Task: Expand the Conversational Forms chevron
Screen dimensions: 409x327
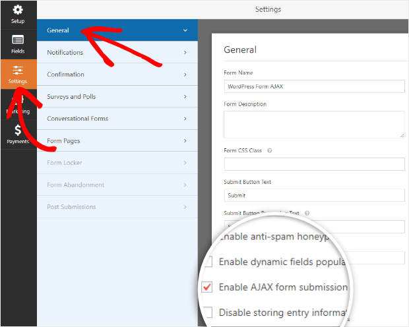Action: pyautogui.click(x=185, y=119)
